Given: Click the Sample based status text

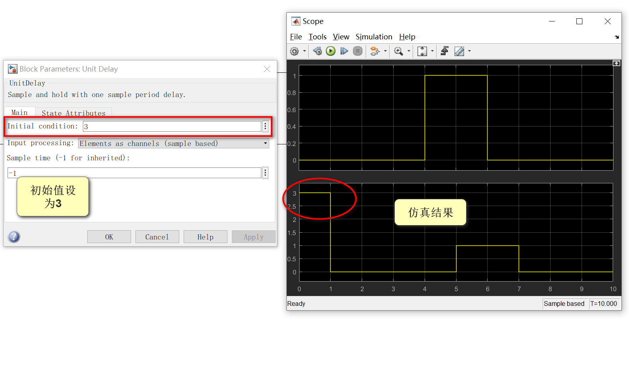Looking at the screenshot, I should 564,303.
